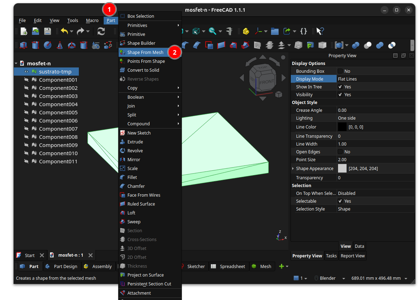Image resolution: width=419 pixels, height=300 pixels.
Task: Create a Cone primitive from toolbar
Action: (60, 45)
